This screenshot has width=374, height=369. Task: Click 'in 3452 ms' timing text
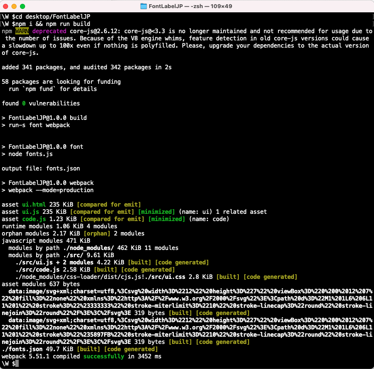144,356
